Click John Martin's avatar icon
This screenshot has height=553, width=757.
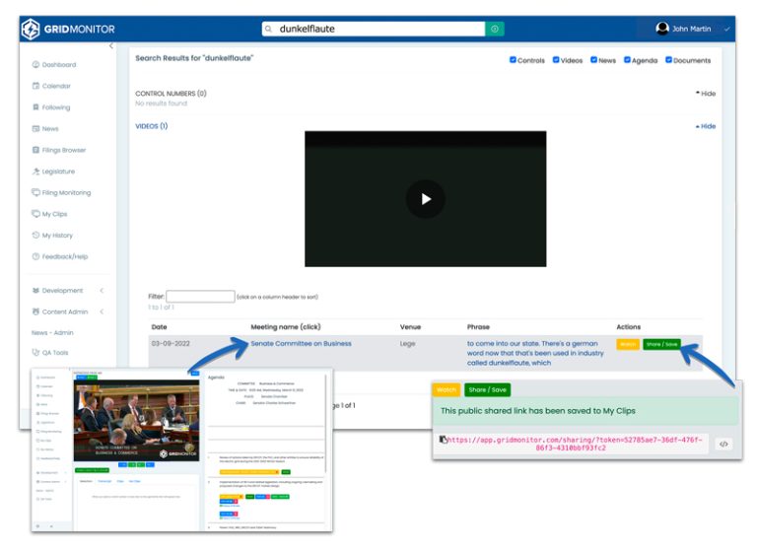[x=662, y=29]
